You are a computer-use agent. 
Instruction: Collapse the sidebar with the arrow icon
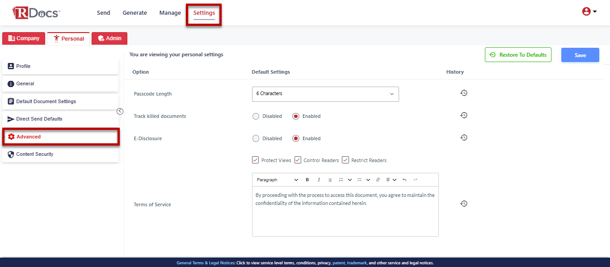pyautogui.click(x=120, y=112)
